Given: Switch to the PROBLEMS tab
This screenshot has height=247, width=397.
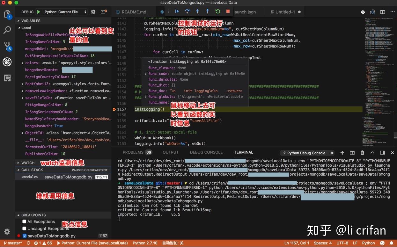Looking at the screenshot, I should pyautogui.click(x=133, y=152).
